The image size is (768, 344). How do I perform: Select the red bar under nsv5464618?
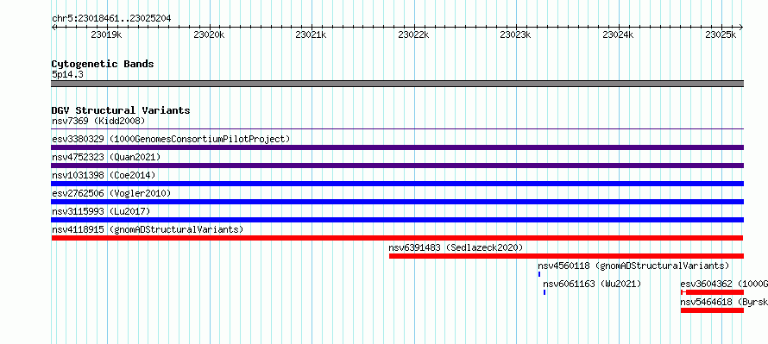pos(713,310)
